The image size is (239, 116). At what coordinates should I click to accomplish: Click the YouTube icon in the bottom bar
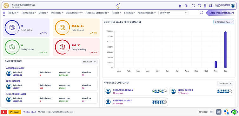pyautogui.click(x=4, y=112)
